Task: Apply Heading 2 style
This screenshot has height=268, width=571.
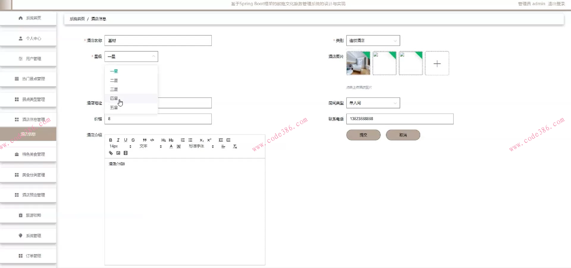Action: (x=171, y=140)
